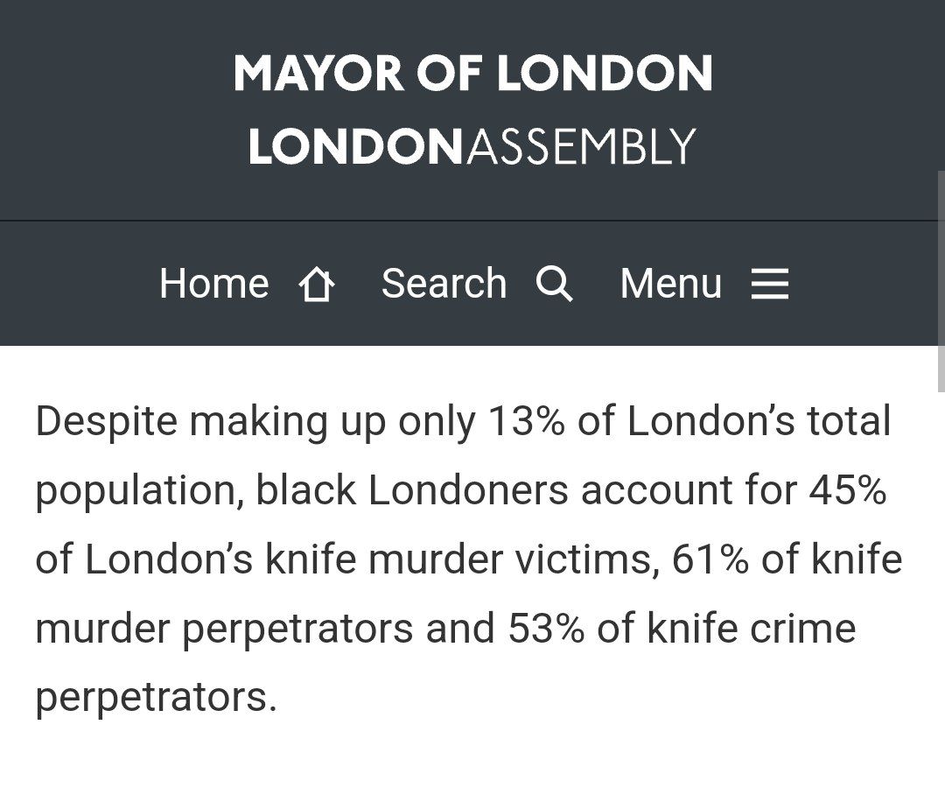The image size is (945, 788).
Task: Click the bold LONDON part of LONDONASSEMBLY
Action: tap(355, 146)
